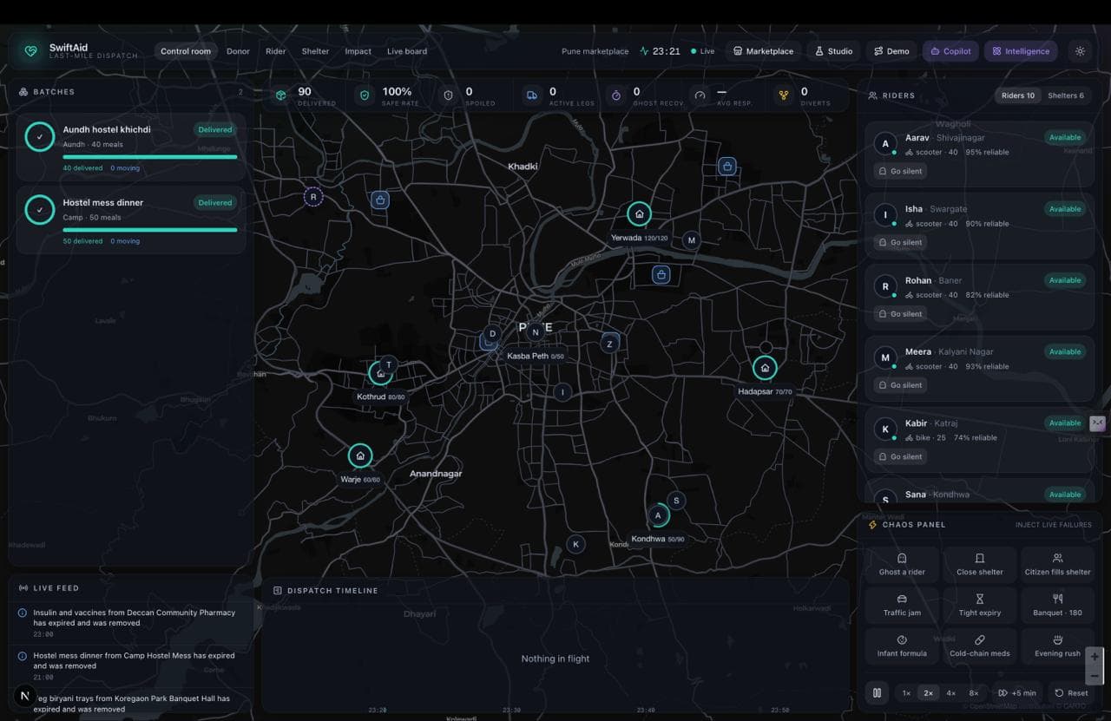Click the Chaos Panel lightning icon
This screenshot has height=721, width=1111.
(x=873, y=525)
